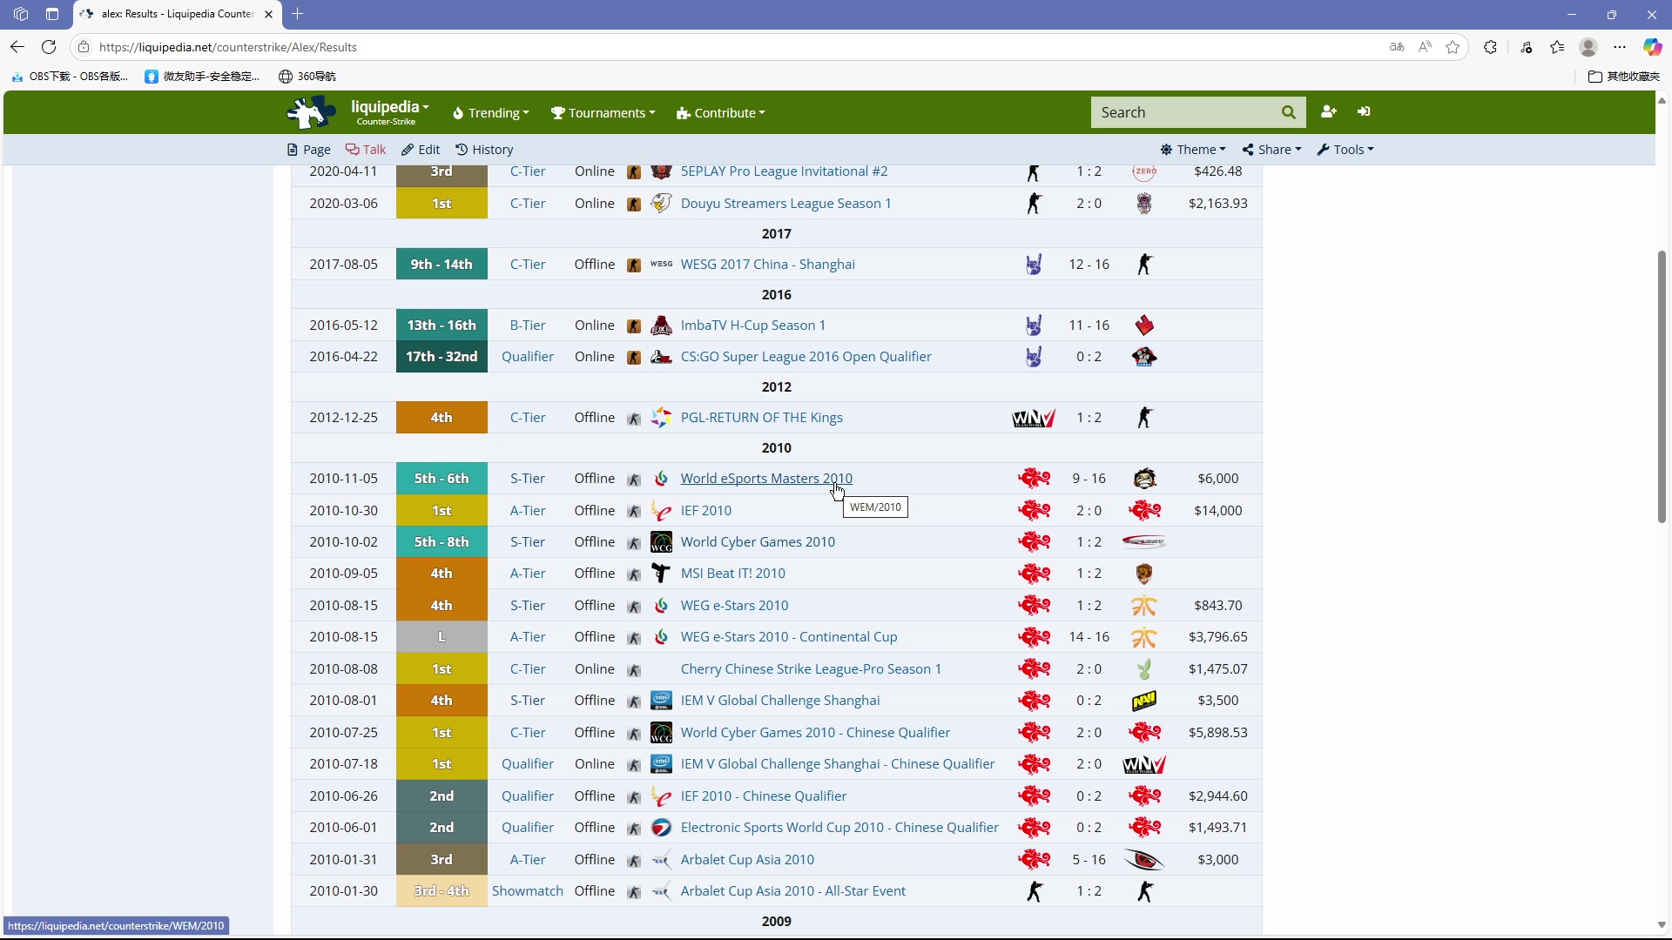This screenshot has width=1672, height=940.
Task: Click the search magnifier icon
Action: pos(1288,112)
